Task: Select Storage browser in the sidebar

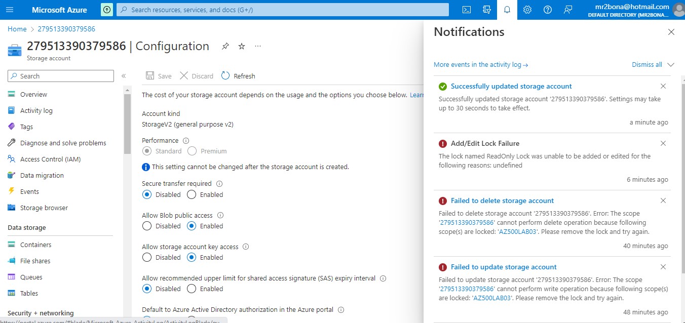Action: pyautogui.click(x=44, y=208)
